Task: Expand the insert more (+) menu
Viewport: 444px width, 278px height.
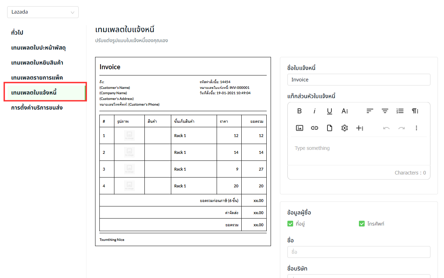Action: (360, 128)
